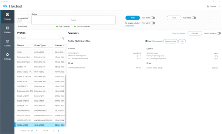222x134 pixels.
Task: Go to the previous page of profiles
Action: point(54,131)
